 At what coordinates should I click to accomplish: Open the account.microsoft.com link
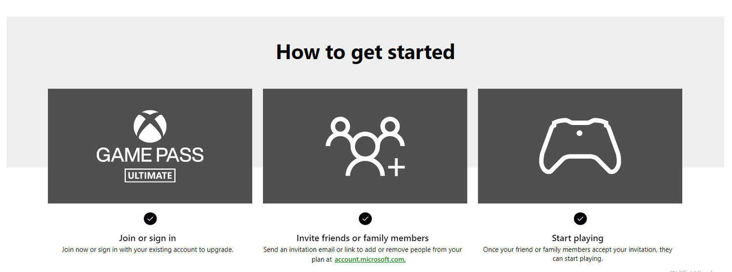tap(370, 259)
